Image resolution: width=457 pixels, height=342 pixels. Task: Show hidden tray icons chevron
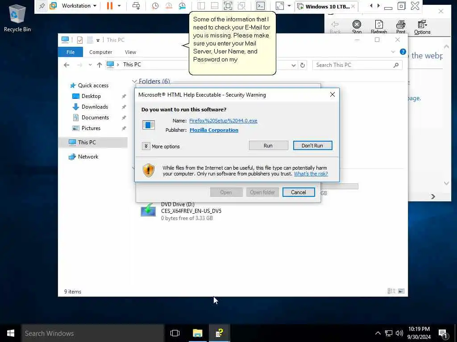[378, 333]
